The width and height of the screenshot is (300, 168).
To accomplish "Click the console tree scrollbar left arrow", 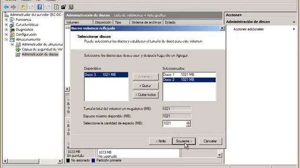I will click(6, 161).
